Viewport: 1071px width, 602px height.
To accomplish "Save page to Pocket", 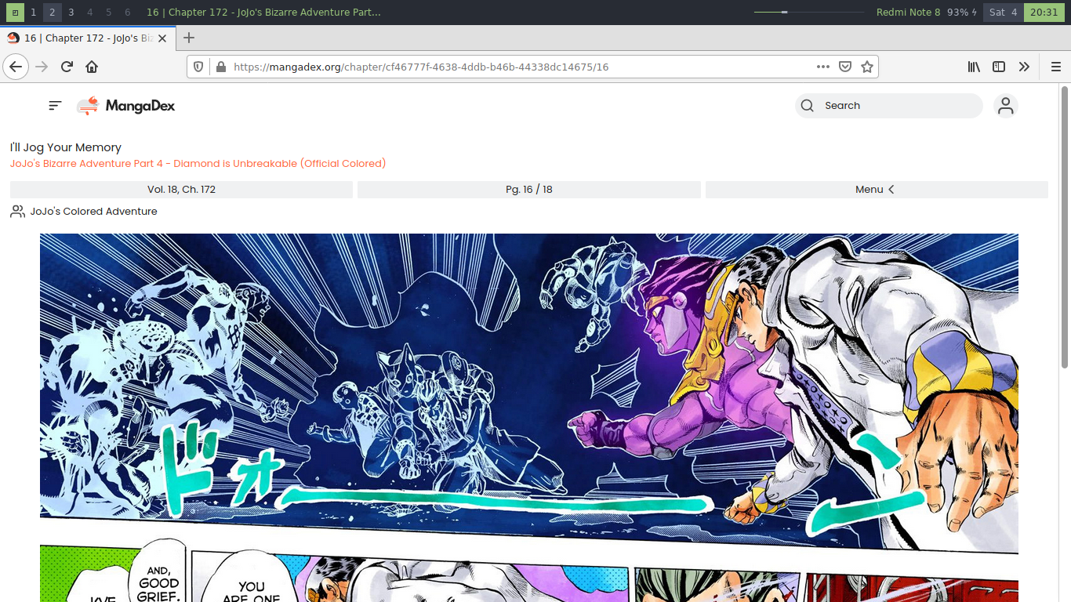I will coord(845,67).
